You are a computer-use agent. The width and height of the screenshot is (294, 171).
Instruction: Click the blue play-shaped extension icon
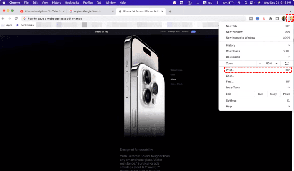pyautogui.click(x=258, y=19)
